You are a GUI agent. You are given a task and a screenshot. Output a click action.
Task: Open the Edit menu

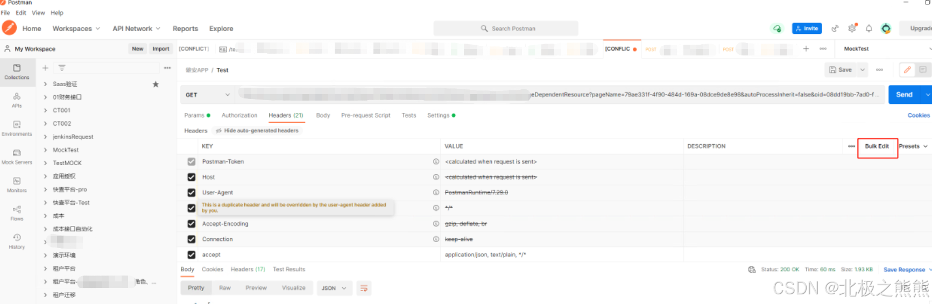coord(21,13)
